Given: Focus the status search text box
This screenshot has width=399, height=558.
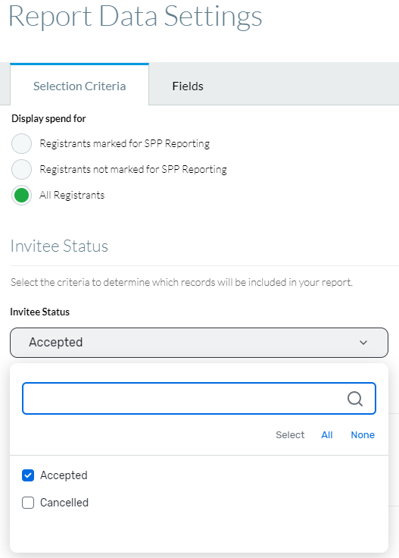Looking at the screenshot, I should click(x=199, y=399).
